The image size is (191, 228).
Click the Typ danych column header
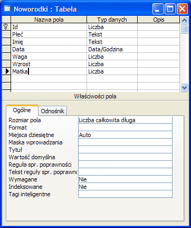coord(112,20)
